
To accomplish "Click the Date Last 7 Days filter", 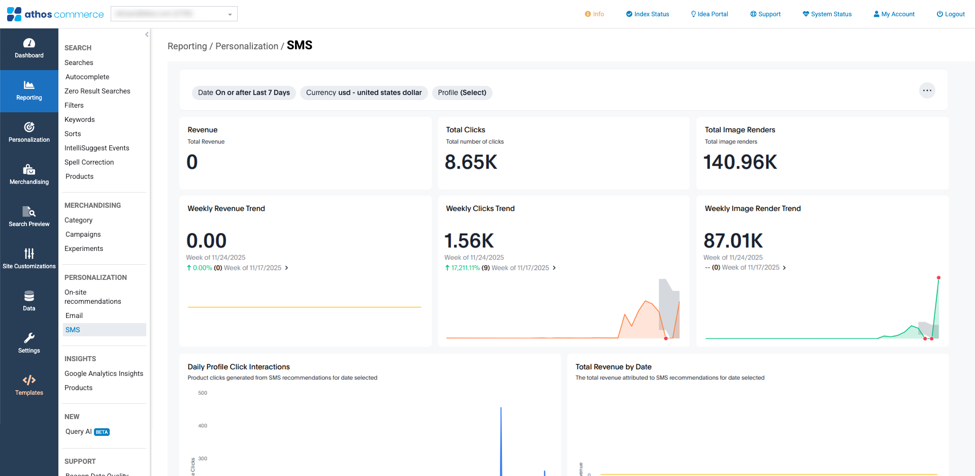I will [244, 92].
